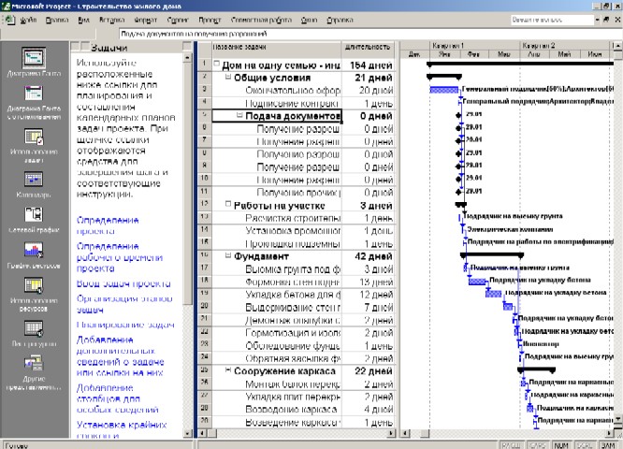Follow the Определение проекта link

(x=108, y=225)
